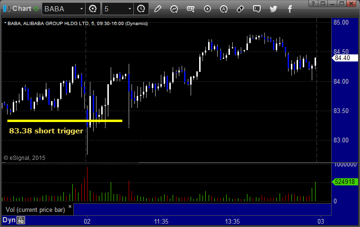Select the yellow short trigger line
The height and width of the screenshot is (227, 360).
[x=65, y=121]
